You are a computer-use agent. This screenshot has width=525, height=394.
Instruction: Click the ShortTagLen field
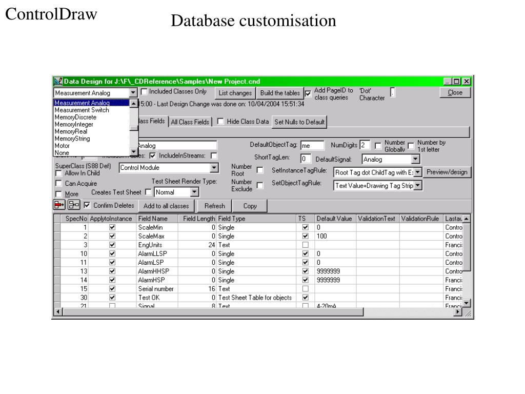[306, 159]
